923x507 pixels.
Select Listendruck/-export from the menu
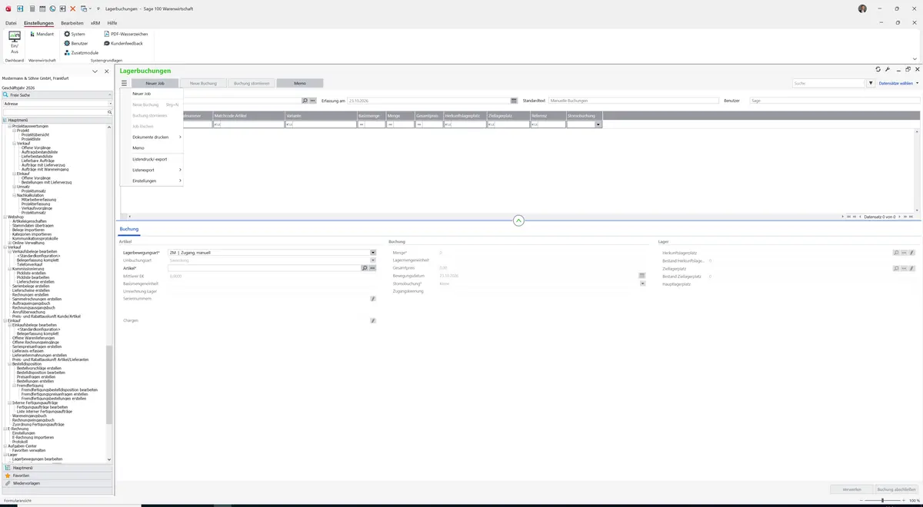152,159
